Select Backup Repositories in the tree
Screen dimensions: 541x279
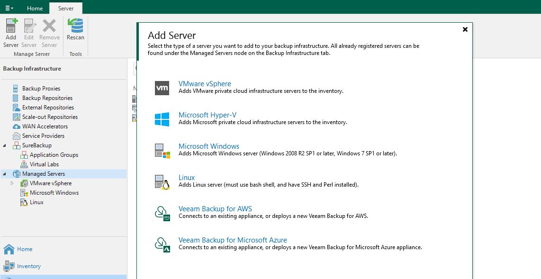(x=47, y=98)
